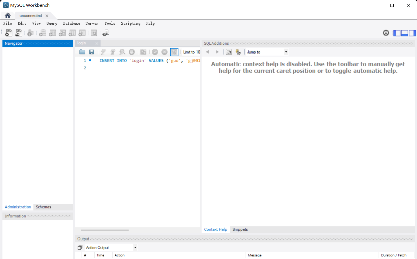Click the reconnect to DBMS icon
The width and height of the screenshot is (417, 259).
pyautogui.click(x=106, y=33)
